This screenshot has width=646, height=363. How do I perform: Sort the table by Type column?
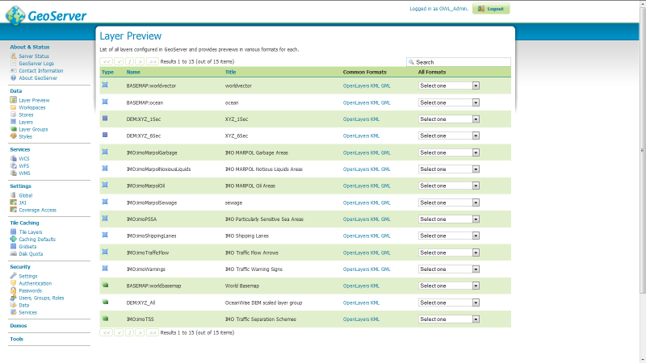[107, 72]
